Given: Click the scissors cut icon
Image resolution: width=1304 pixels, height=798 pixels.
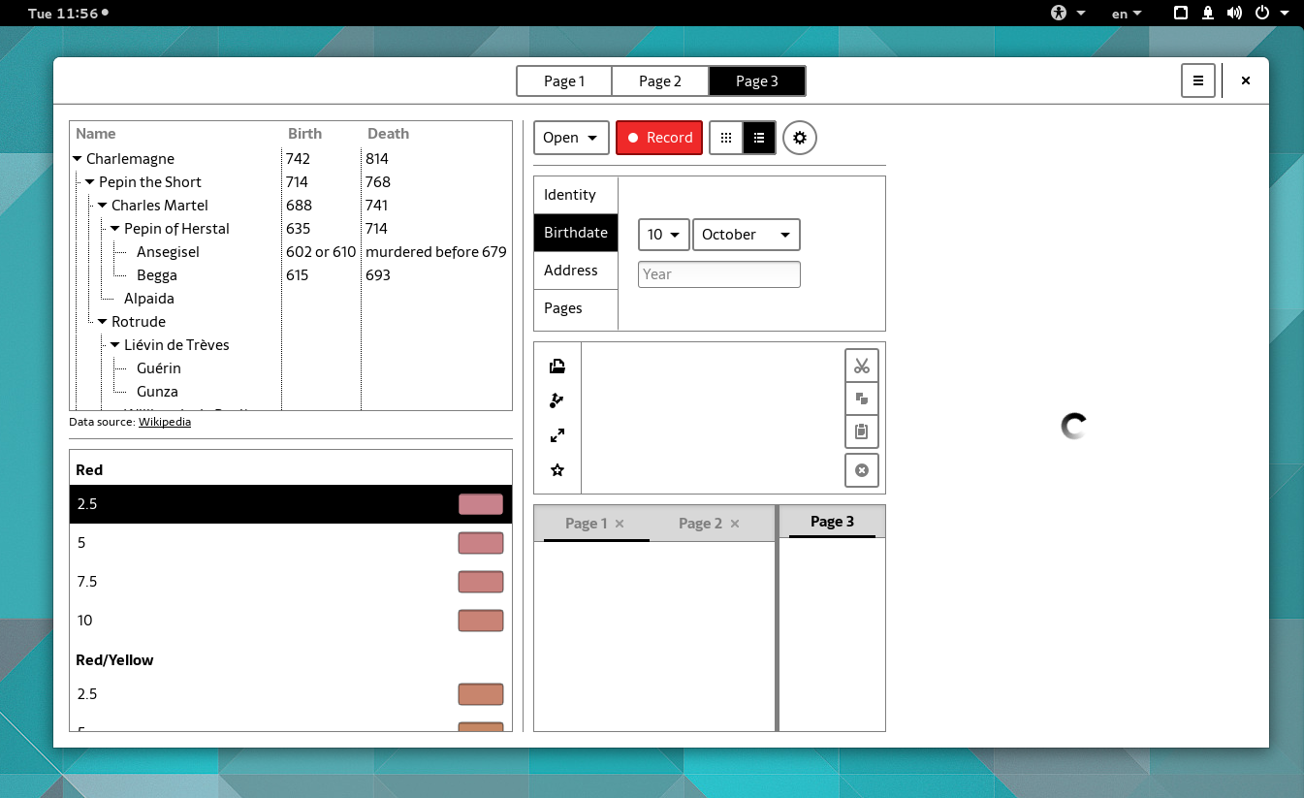Looking at the screenshot, I should [861, 366].
